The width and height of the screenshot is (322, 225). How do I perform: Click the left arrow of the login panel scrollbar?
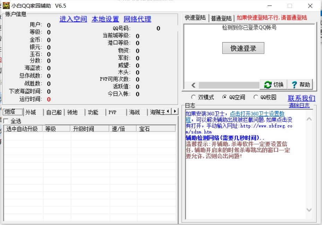click(194, 84)
